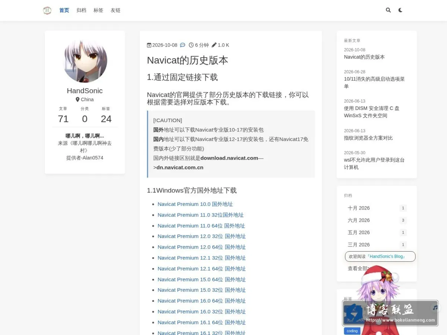Image resolution: width=447 pixels, height=335 pixels.
Task: Open Navicat Premium 11.0 32位国外地址 link
Action: coord(200,215)
